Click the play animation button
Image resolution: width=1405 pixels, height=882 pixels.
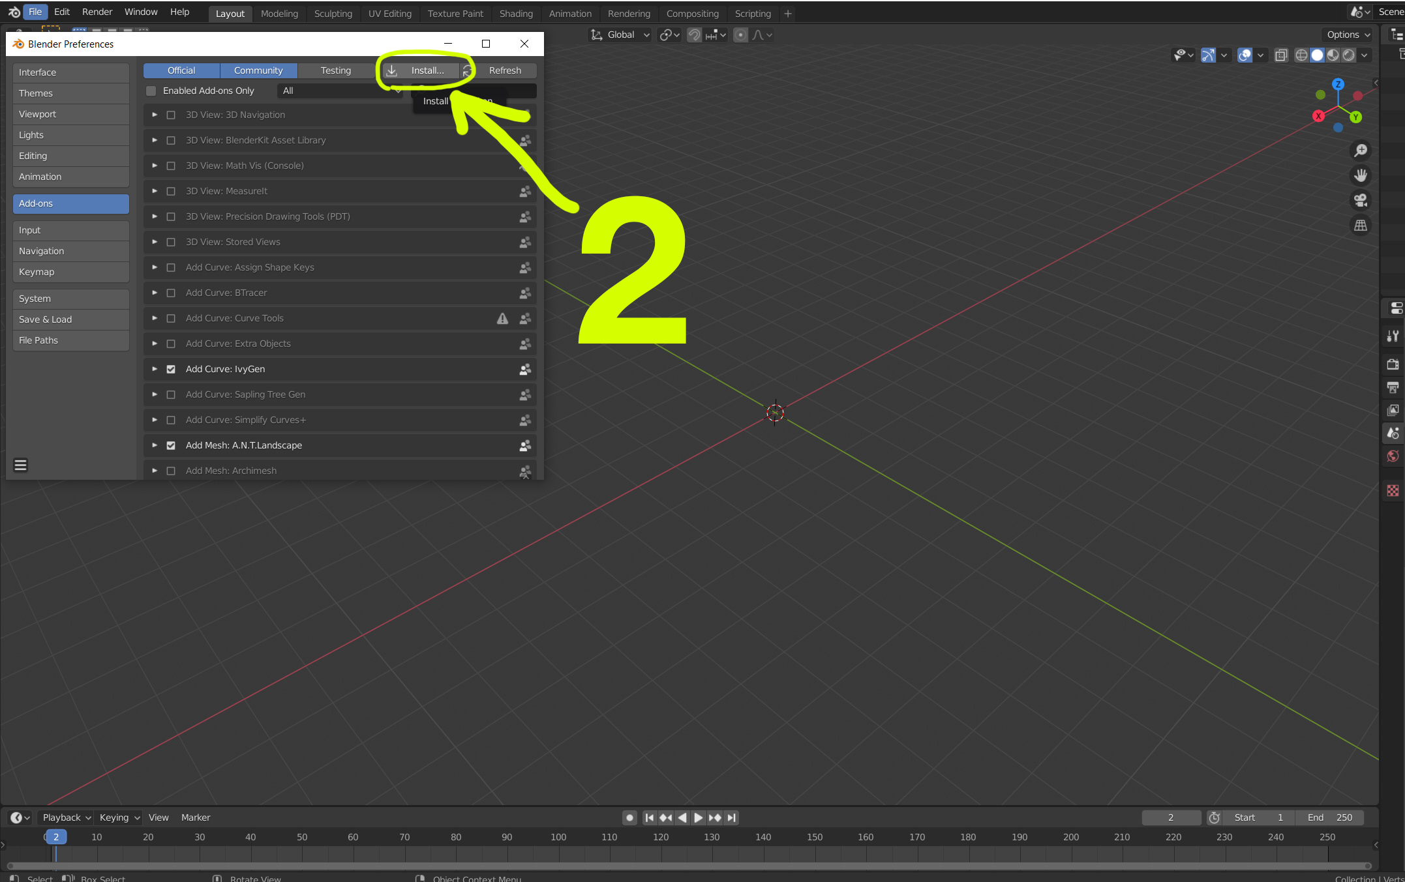698,817
